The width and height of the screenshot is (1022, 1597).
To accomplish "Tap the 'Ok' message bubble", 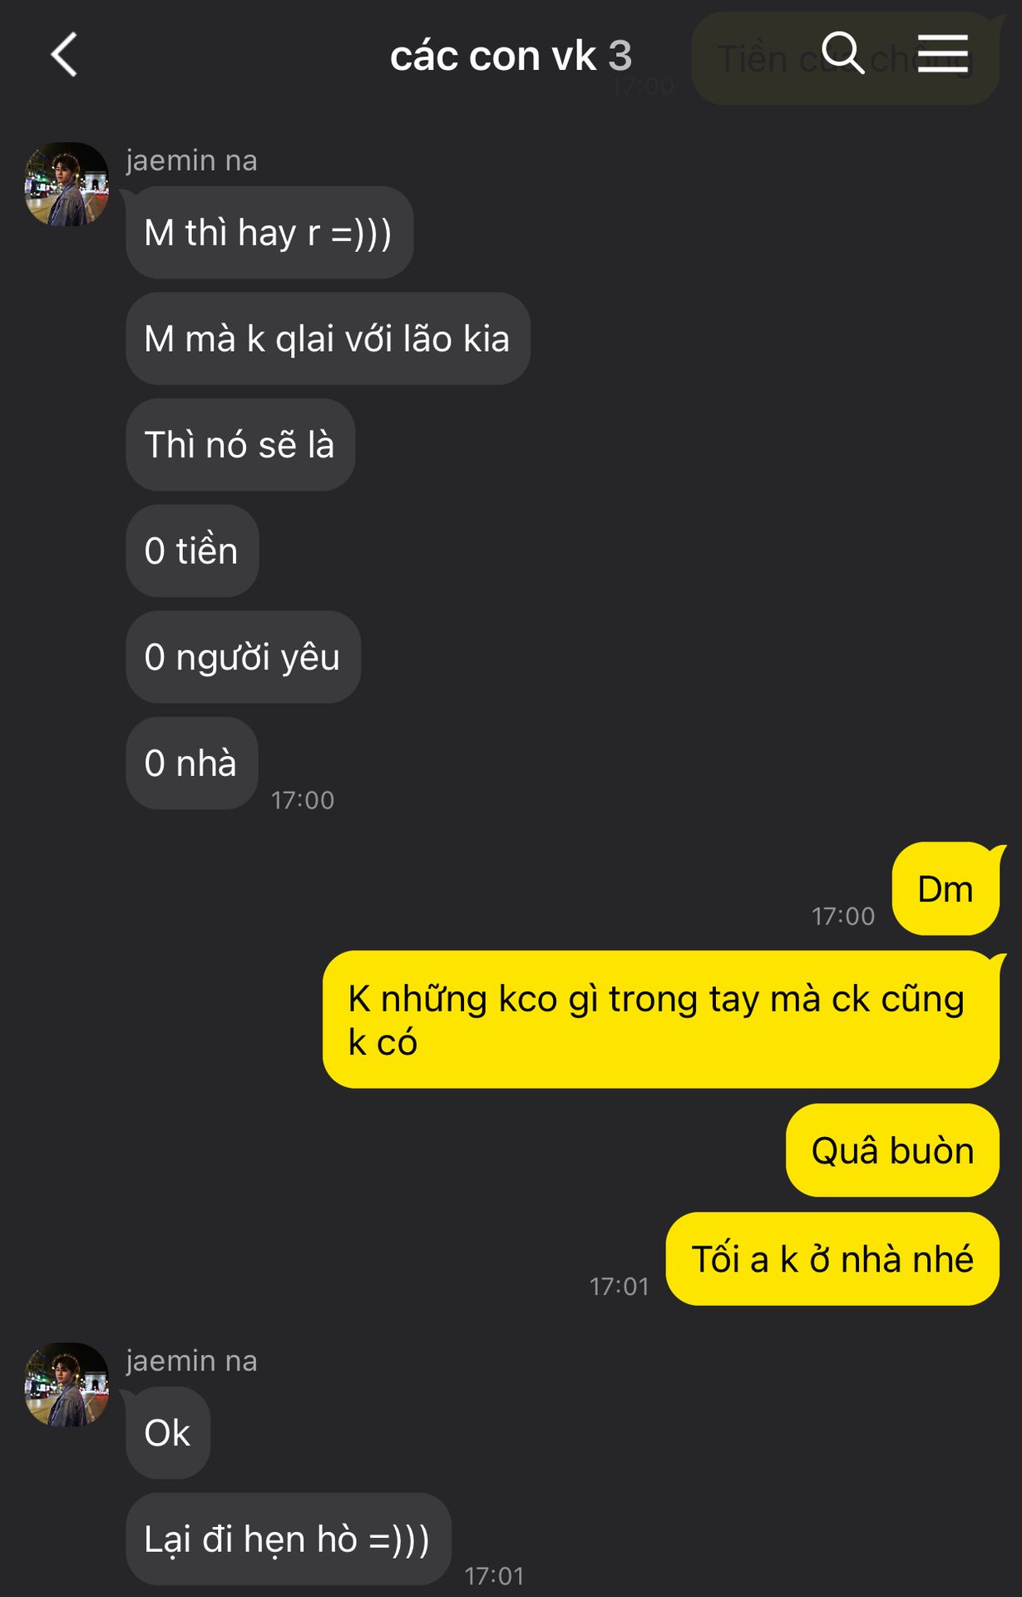I will point(168,1432).
